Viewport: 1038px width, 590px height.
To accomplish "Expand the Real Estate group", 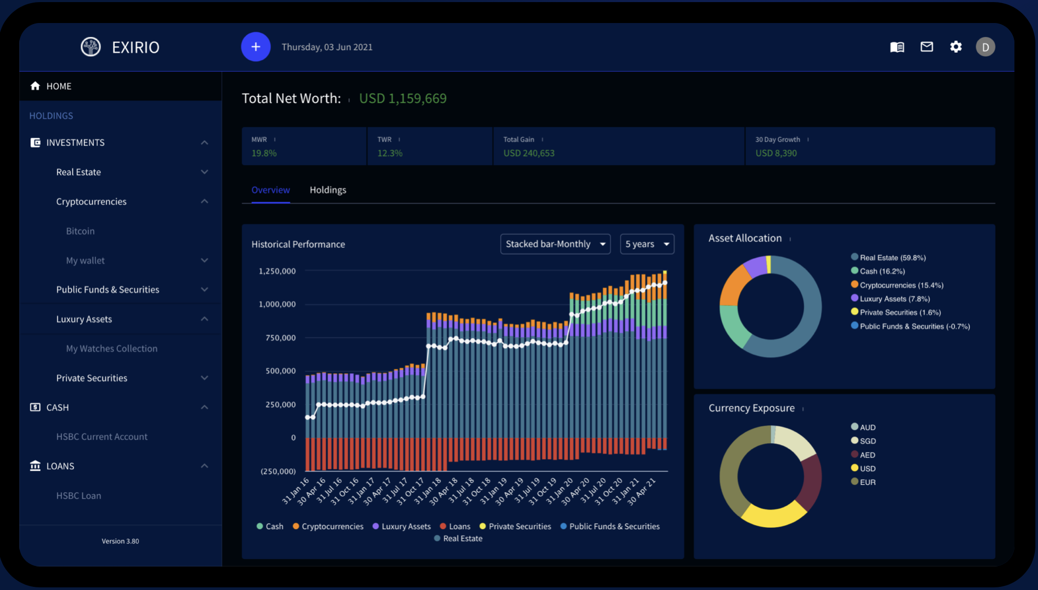I will [204, 172].
